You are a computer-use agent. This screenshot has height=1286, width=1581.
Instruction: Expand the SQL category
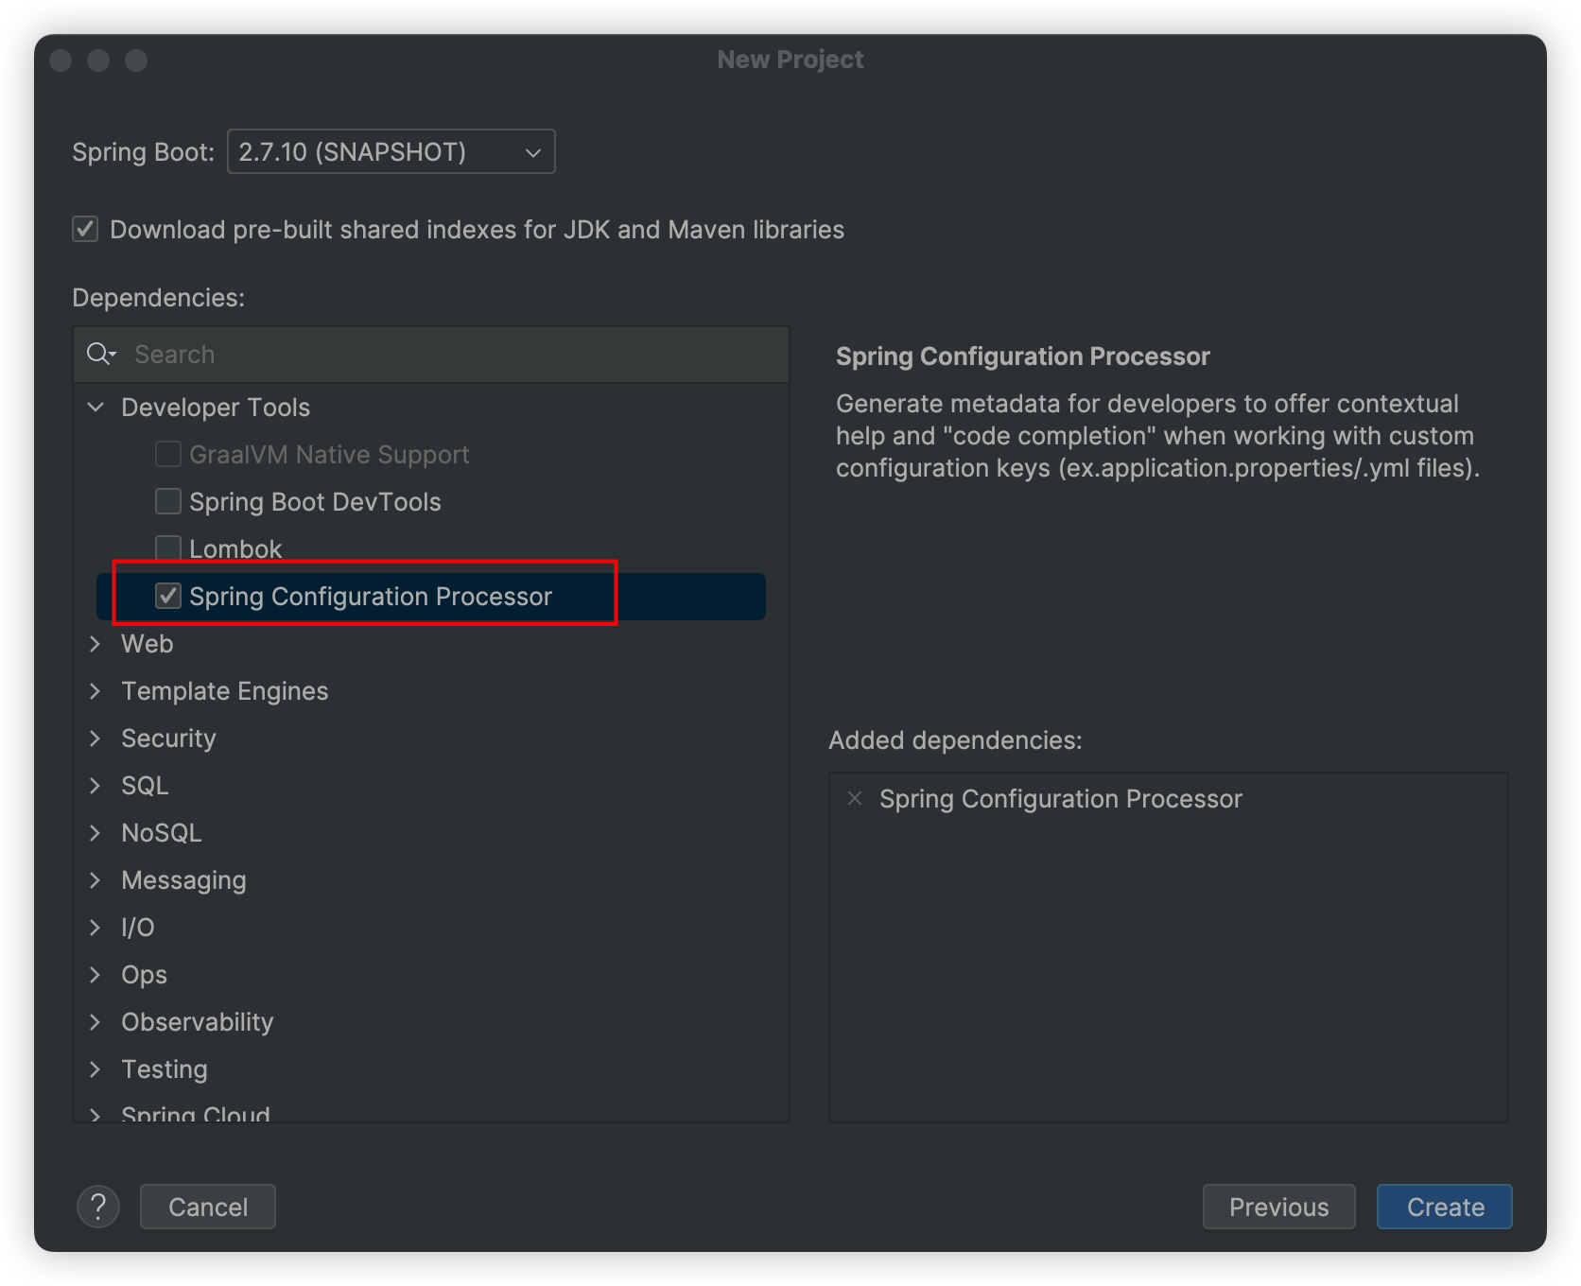tap(95, 786)
